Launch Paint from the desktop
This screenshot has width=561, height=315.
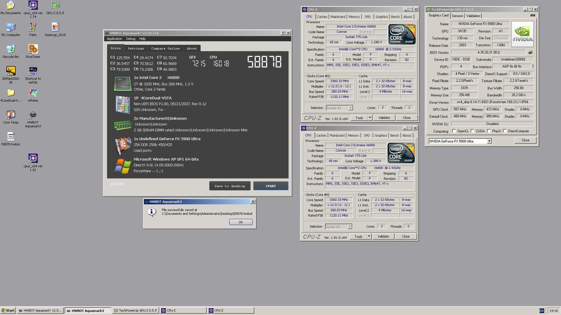tap(33, 29)
